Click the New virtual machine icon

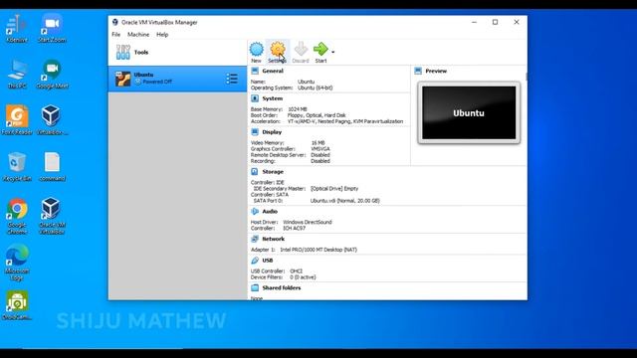click(257, 52)
